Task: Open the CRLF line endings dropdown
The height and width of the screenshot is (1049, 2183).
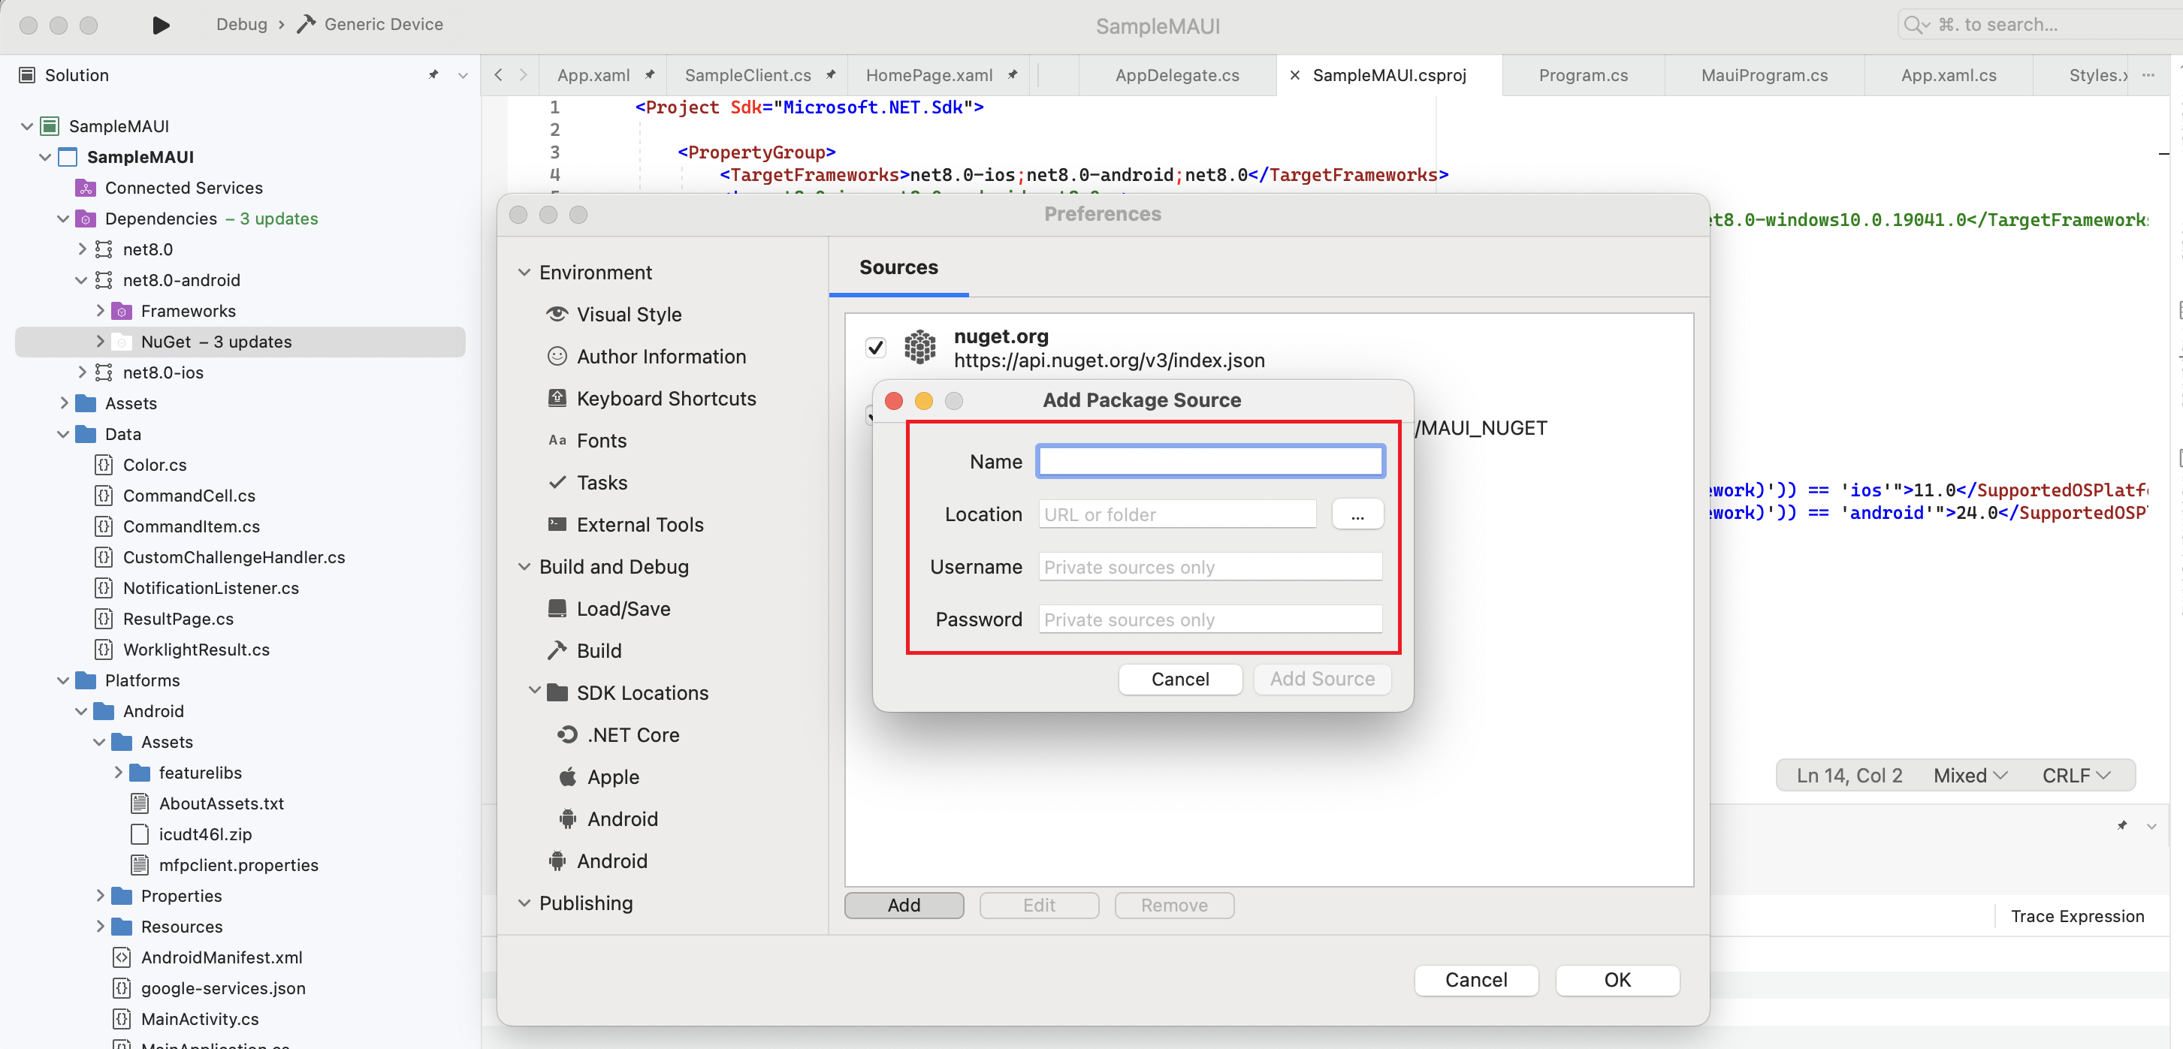Action: [2076, 774]
